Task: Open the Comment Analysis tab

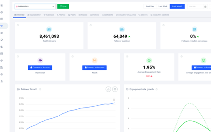Action: [126, 15]
